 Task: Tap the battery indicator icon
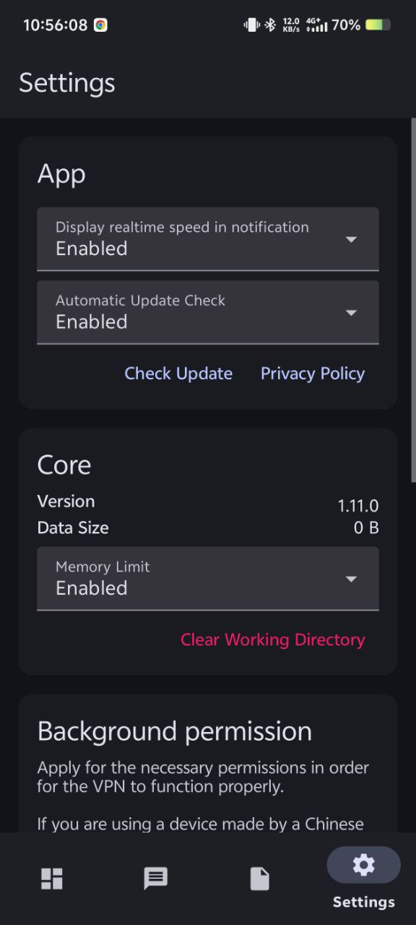pos(378,25)
